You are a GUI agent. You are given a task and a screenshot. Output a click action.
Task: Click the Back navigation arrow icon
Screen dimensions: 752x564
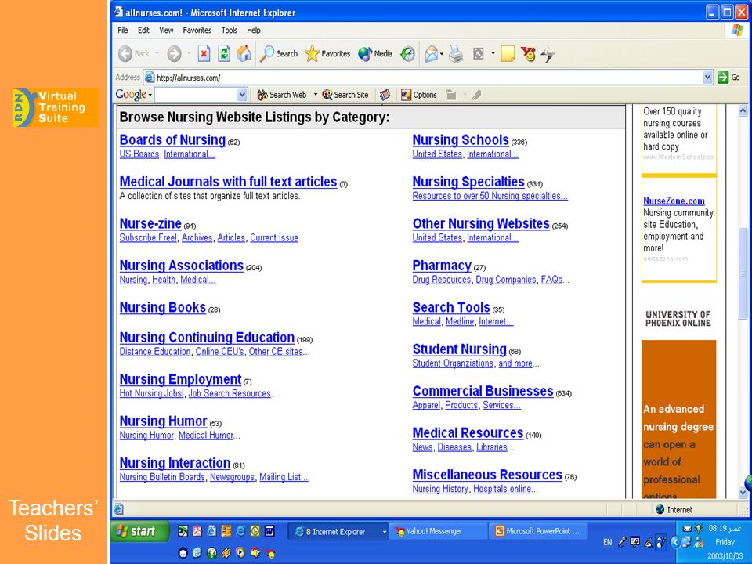pos(125,54)
